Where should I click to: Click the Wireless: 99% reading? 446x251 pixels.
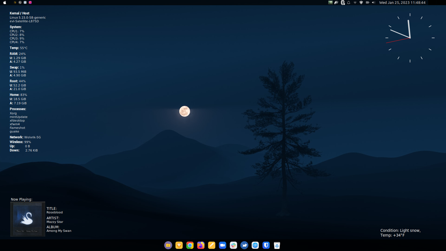20,142
